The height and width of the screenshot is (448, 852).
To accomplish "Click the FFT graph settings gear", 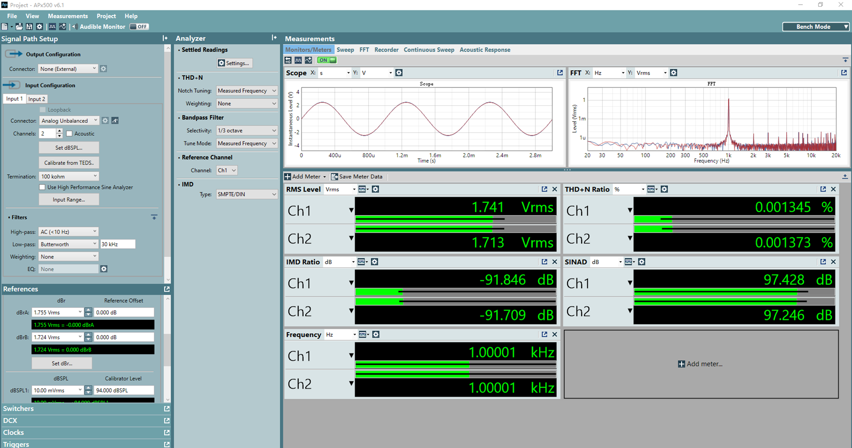I will [x=674, y=73].
